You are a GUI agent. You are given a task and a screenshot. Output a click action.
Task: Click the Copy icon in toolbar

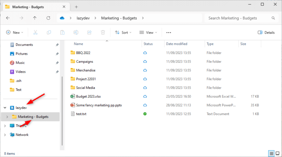coord(49,32)
